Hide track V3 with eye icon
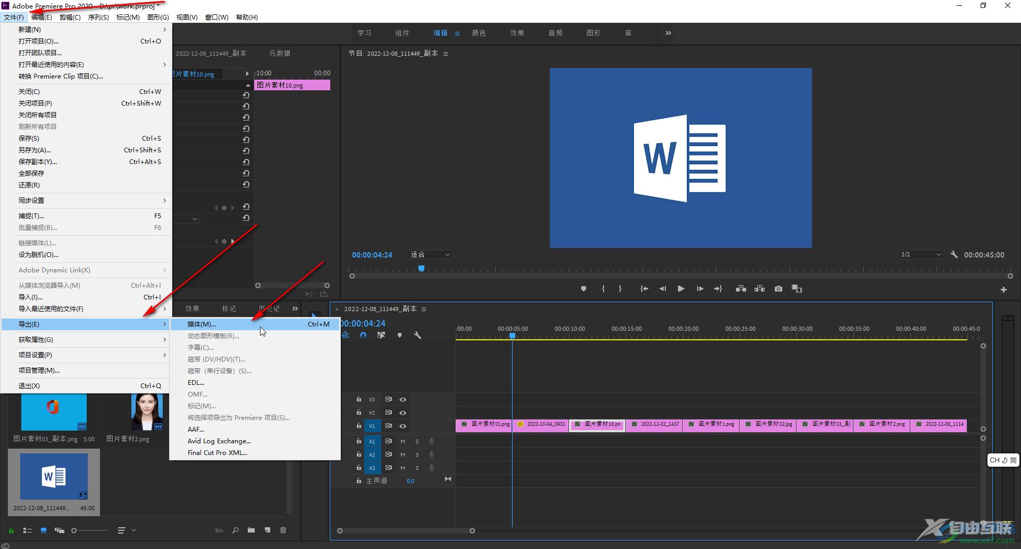Screen dimensions: 1021x549 pyautogui.click(x=403, y=400)
